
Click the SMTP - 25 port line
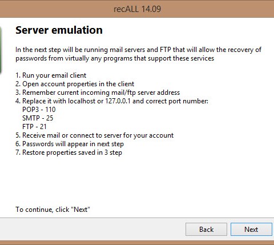coord(38,118)
